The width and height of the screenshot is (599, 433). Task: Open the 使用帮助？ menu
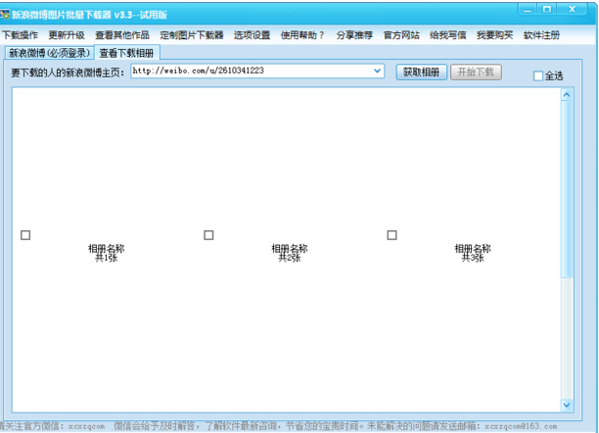(302, 35)
